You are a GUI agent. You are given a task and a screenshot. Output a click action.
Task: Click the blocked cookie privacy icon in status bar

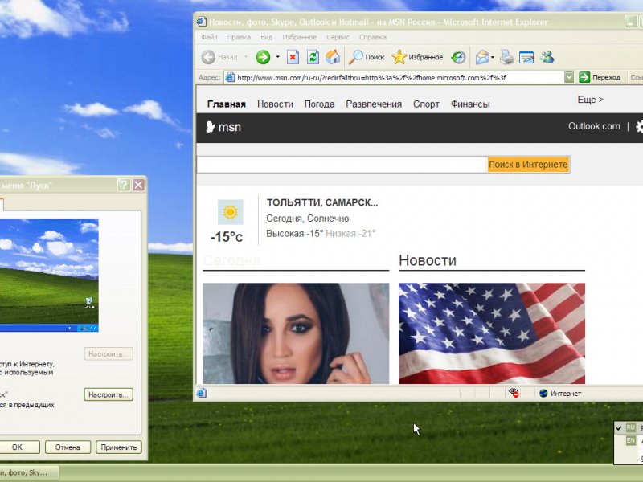[514, 393]
